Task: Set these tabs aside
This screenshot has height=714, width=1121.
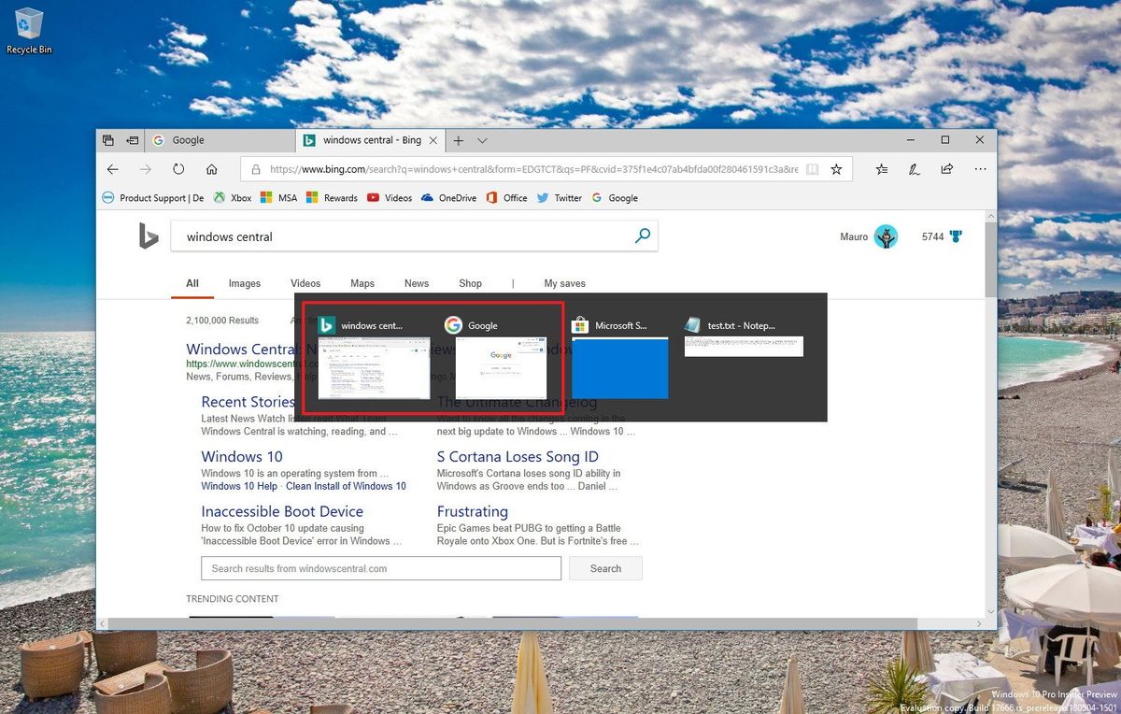Action: [133, 140]
